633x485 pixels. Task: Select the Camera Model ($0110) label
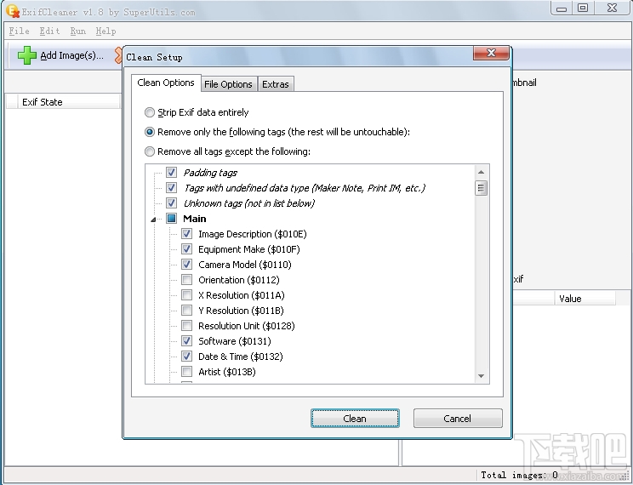(245, 265)
